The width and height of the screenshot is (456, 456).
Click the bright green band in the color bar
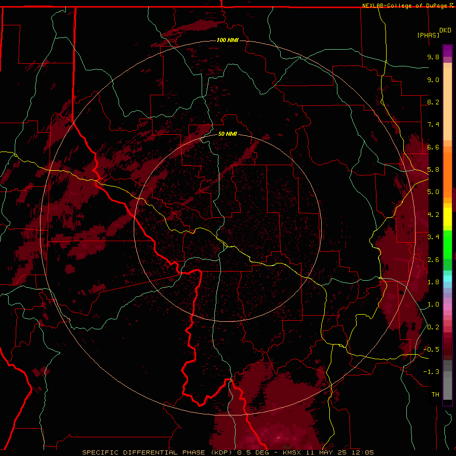[447, 245]
